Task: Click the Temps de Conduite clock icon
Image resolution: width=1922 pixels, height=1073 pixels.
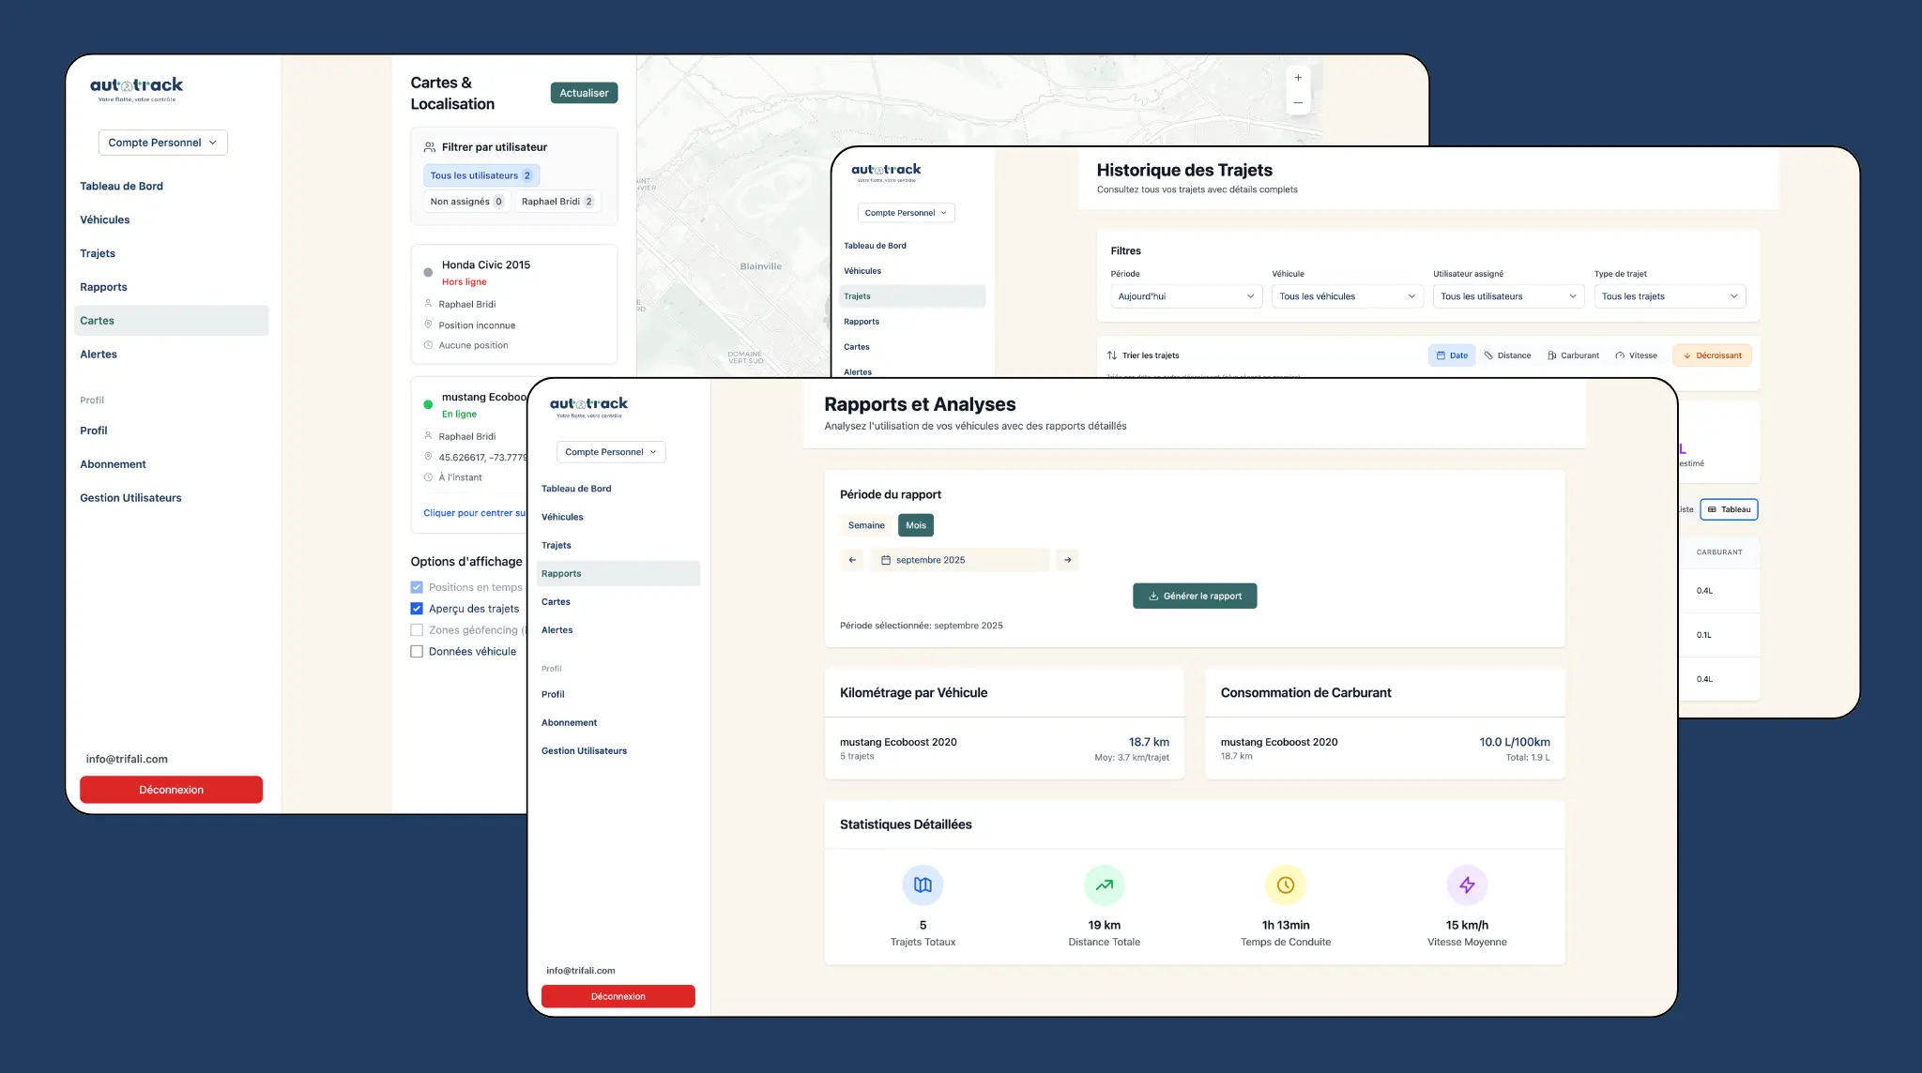Action: 1286,884
